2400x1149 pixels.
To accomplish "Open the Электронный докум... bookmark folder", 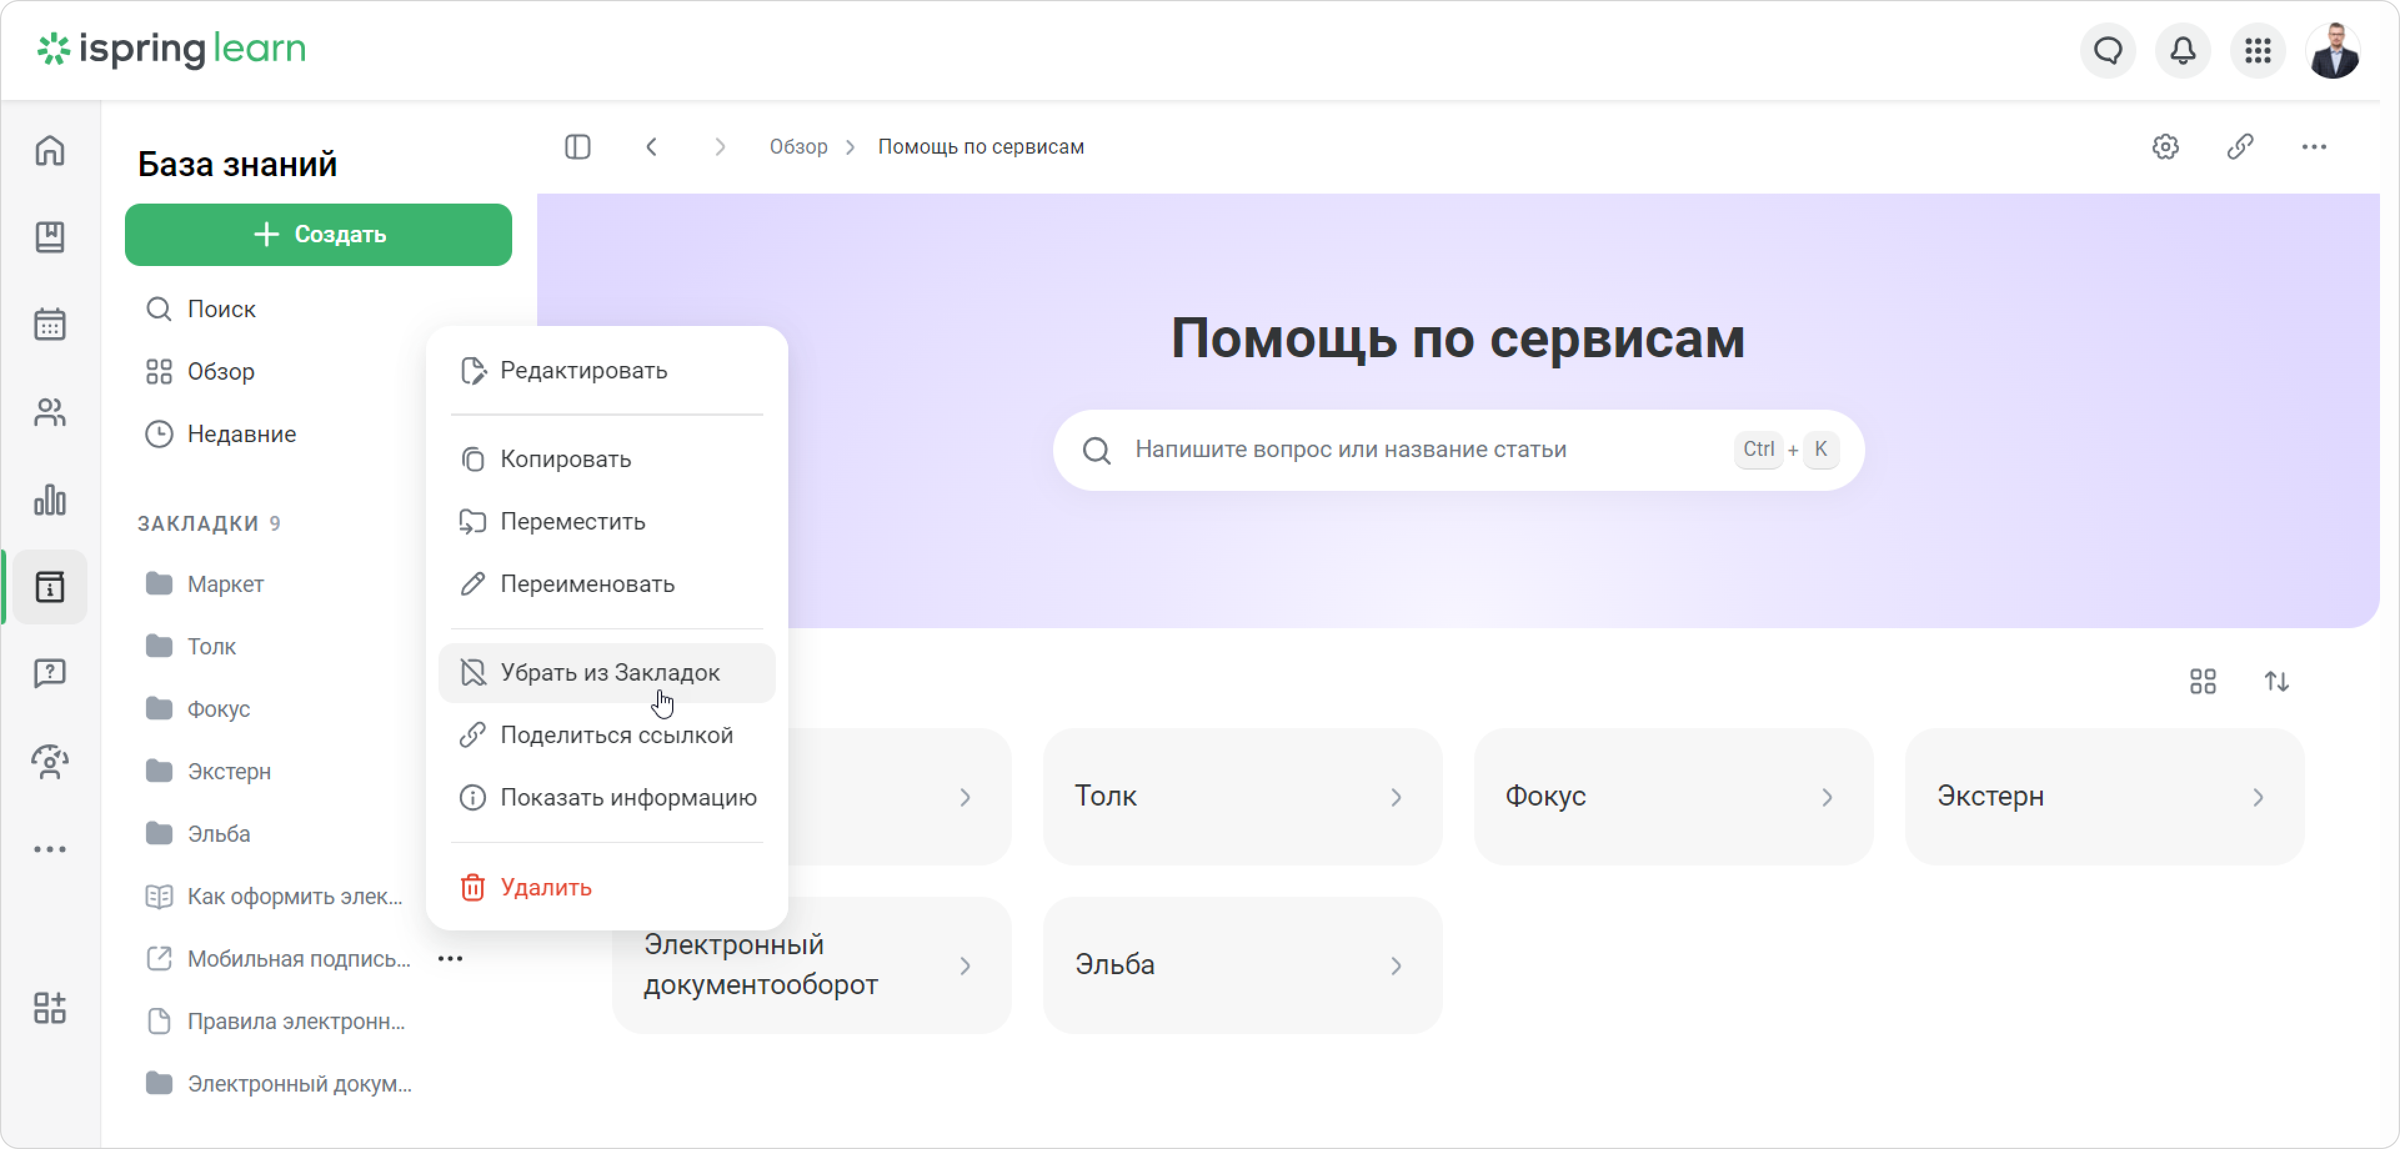I will 279,1083.
